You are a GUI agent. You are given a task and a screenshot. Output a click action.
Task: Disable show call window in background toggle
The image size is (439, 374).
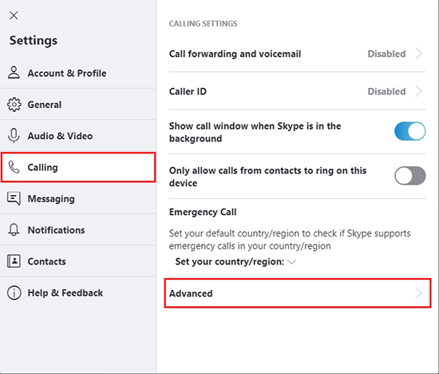pos(410,131)
